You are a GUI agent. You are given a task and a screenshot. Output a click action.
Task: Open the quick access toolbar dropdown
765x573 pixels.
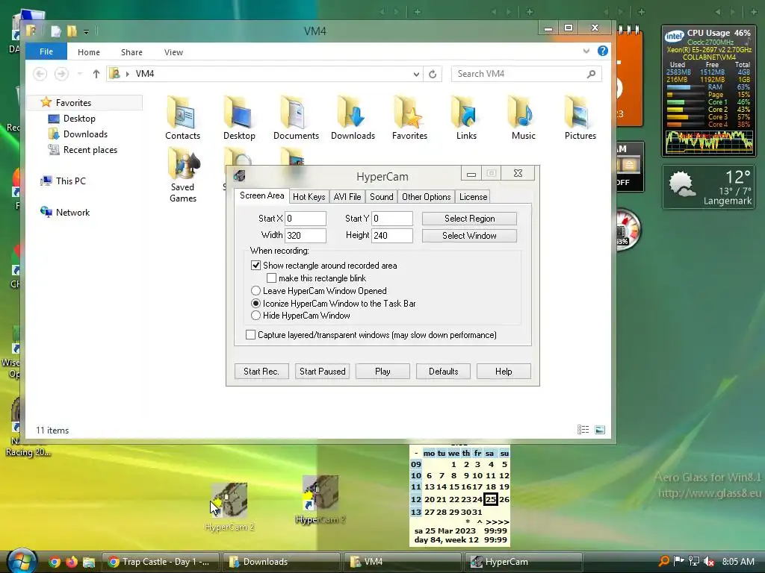coord(86,31)
